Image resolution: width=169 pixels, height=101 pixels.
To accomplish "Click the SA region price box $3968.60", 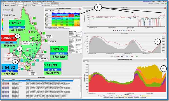I will (x=9, y=38).
